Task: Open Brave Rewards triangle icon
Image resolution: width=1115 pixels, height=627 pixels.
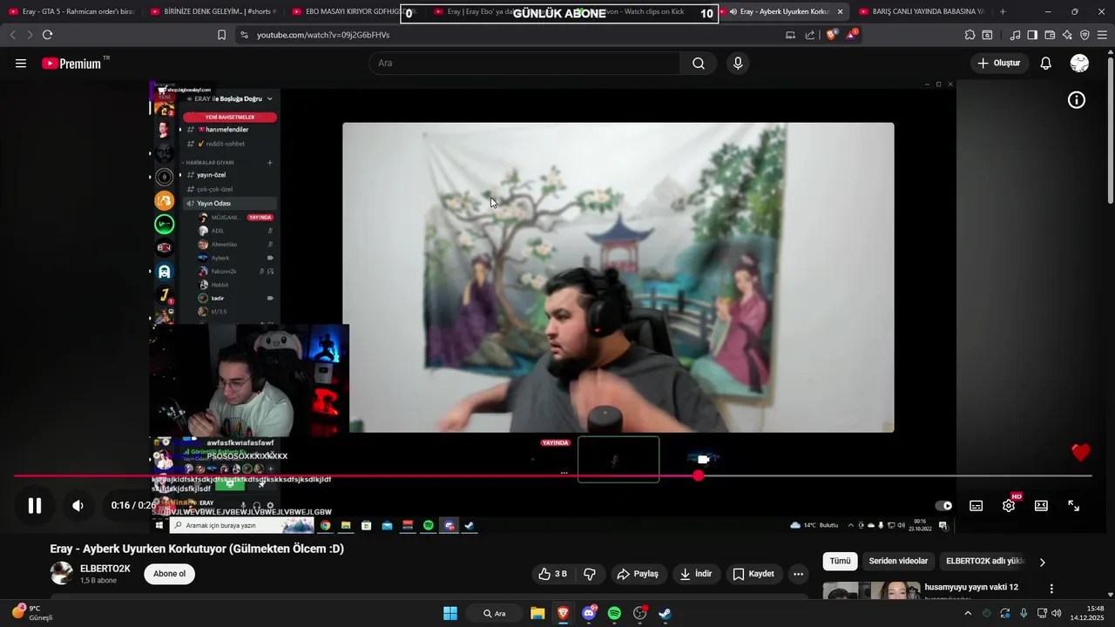Action: [851, 35]
